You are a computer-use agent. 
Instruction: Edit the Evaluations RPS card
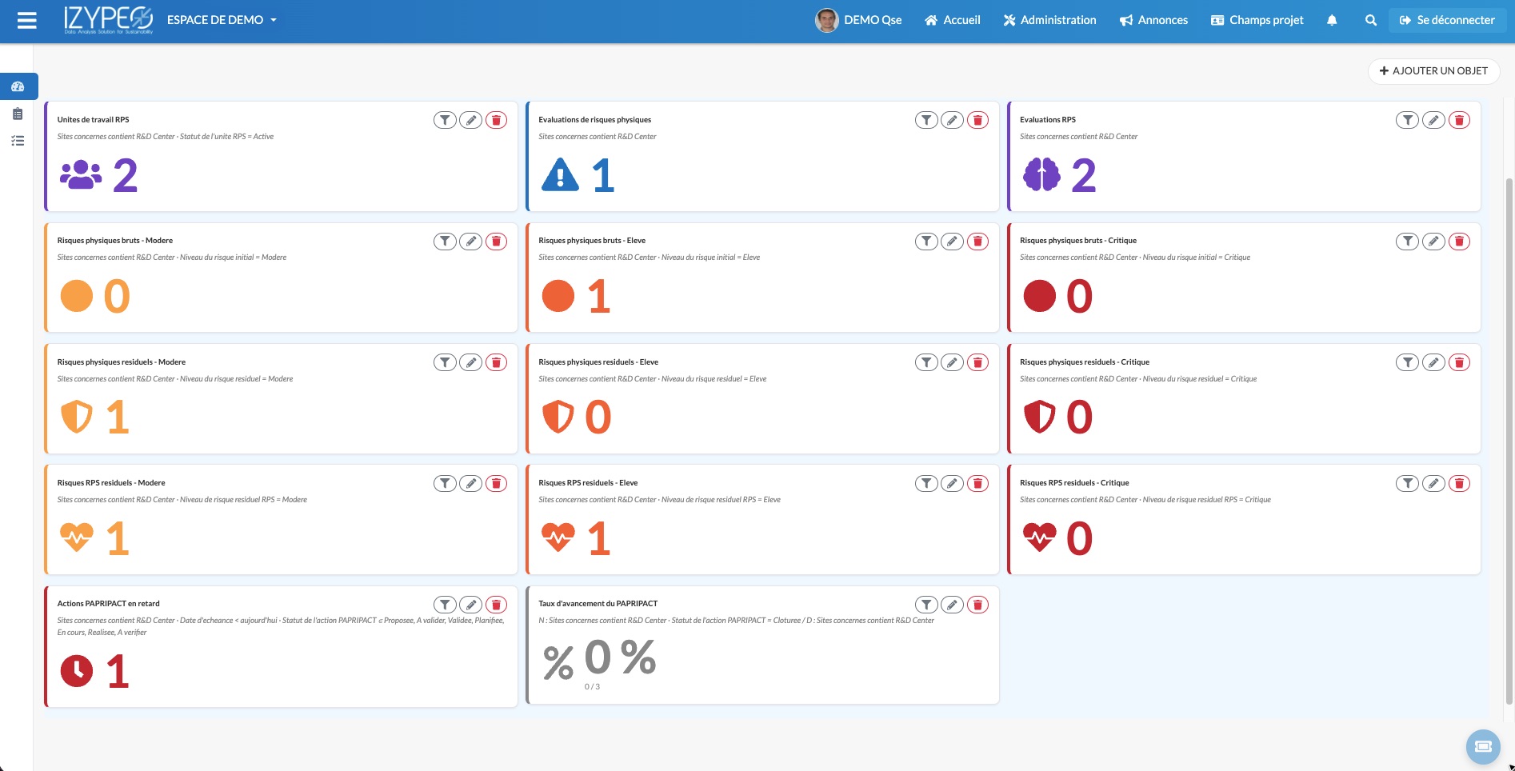pyautogui.click(x=1433, y=120)
